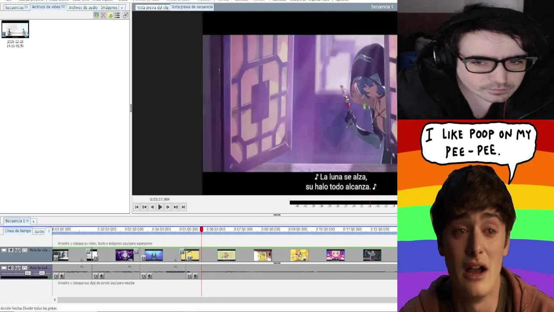Click the detach panel icon in the media bin toolbar

tap(126, 15)
